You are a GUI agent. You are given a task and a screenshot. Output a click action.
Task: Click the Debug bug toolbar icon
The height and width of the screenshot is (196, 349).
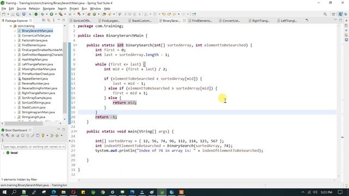click(43, 14)
